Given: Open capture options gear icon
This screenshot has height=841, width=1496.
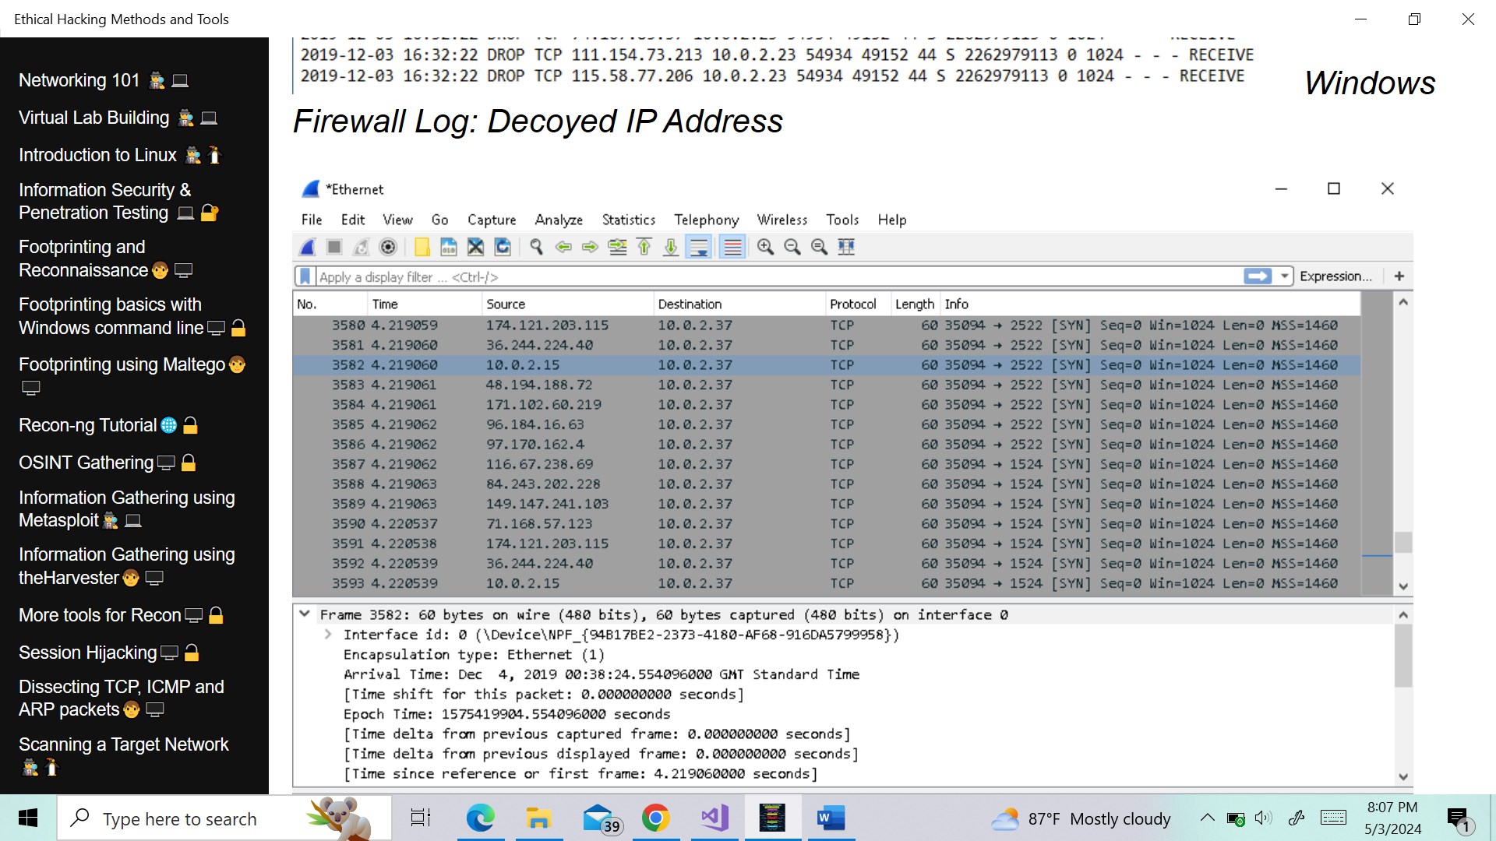Looking at the screenshot, I should pos(387,248).
